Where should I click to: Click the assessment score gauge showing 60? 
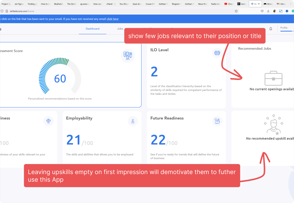tap(60, 76)
